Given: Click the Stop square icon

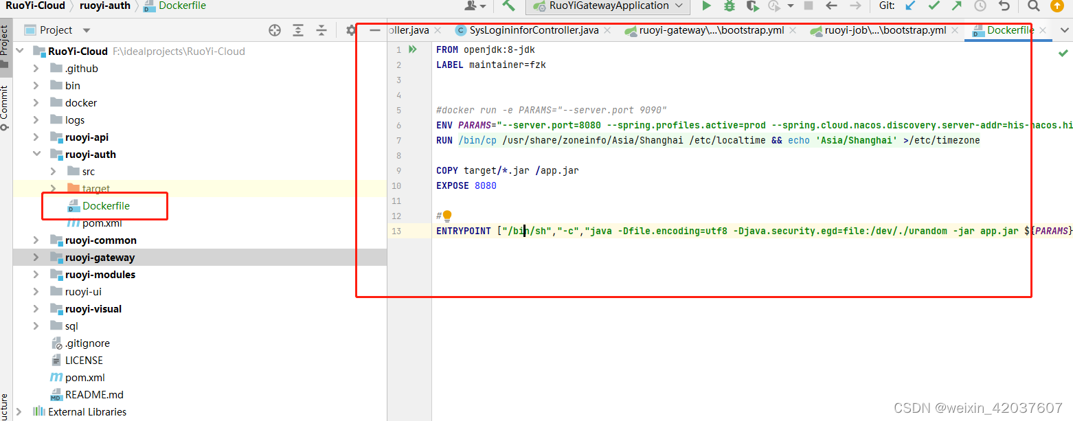Looking at the screenshot, I should click(809, 5).
